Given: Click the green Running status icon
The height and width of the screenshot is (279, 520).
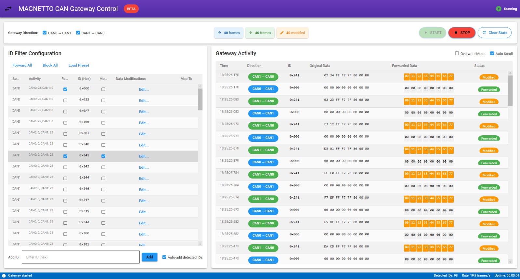Looking at the screenshot, I should click(499, 9).
